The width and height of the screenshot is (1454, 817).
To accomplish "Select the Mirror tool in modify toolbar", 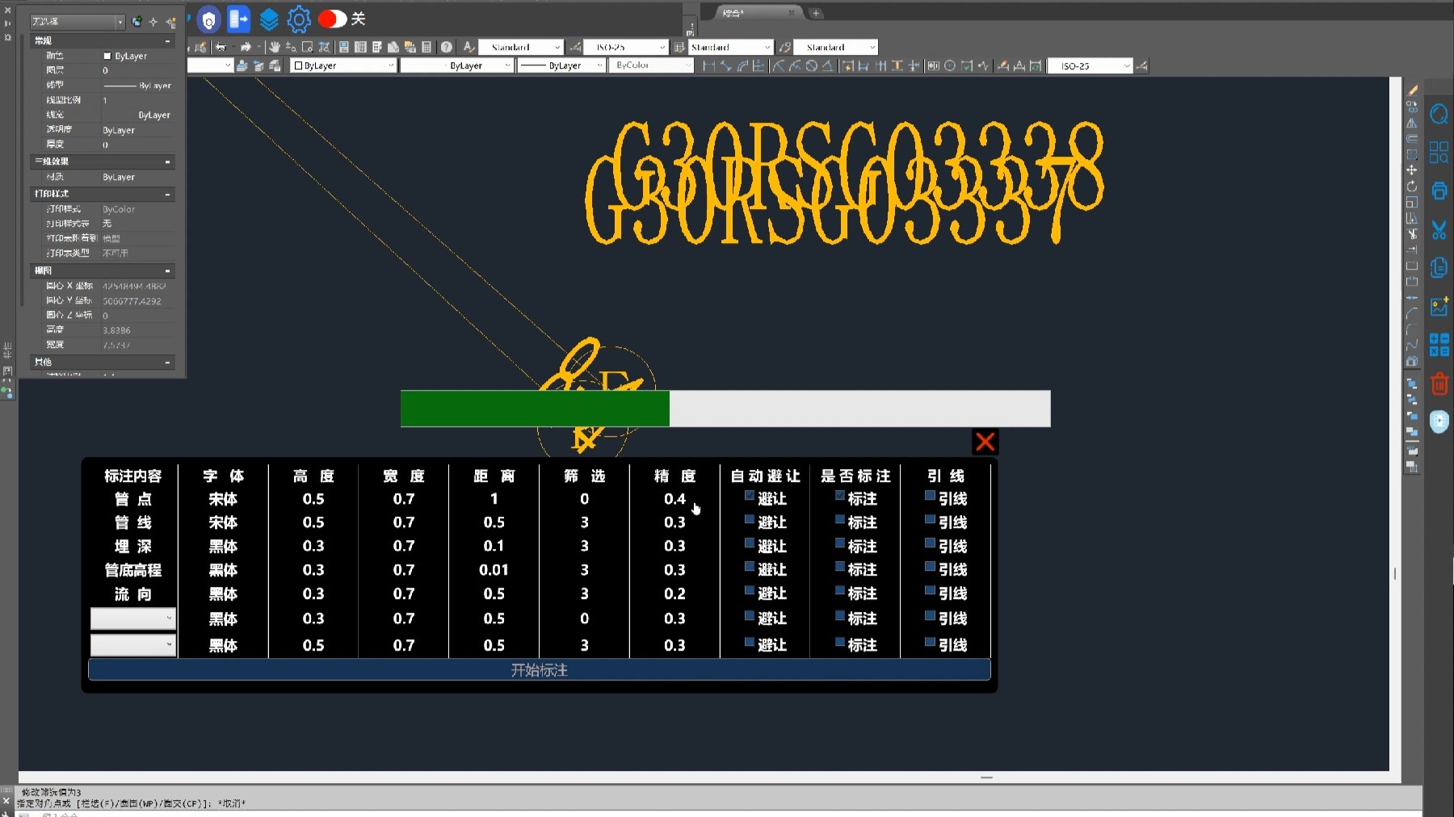I will click(1412, 123).
